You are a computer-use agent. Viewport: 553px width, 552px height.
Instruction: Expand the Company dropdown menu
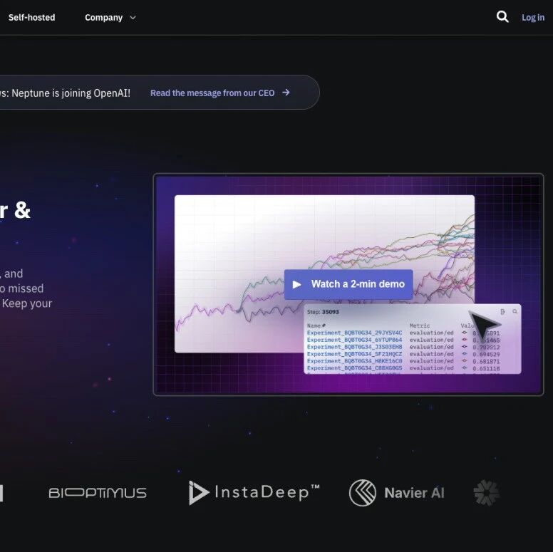click(104, 17)
